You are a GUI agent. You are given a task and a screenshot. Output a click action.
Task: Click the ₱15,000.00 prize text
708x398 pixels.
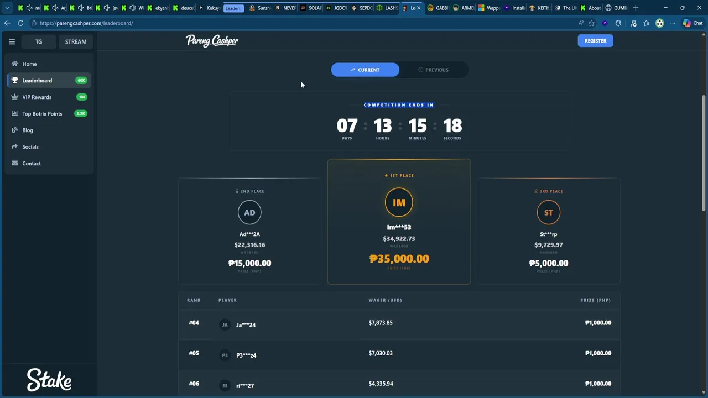point(249,263)
